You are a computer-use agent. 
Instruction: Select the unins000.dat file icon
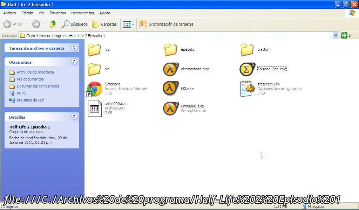coord(94,108)
